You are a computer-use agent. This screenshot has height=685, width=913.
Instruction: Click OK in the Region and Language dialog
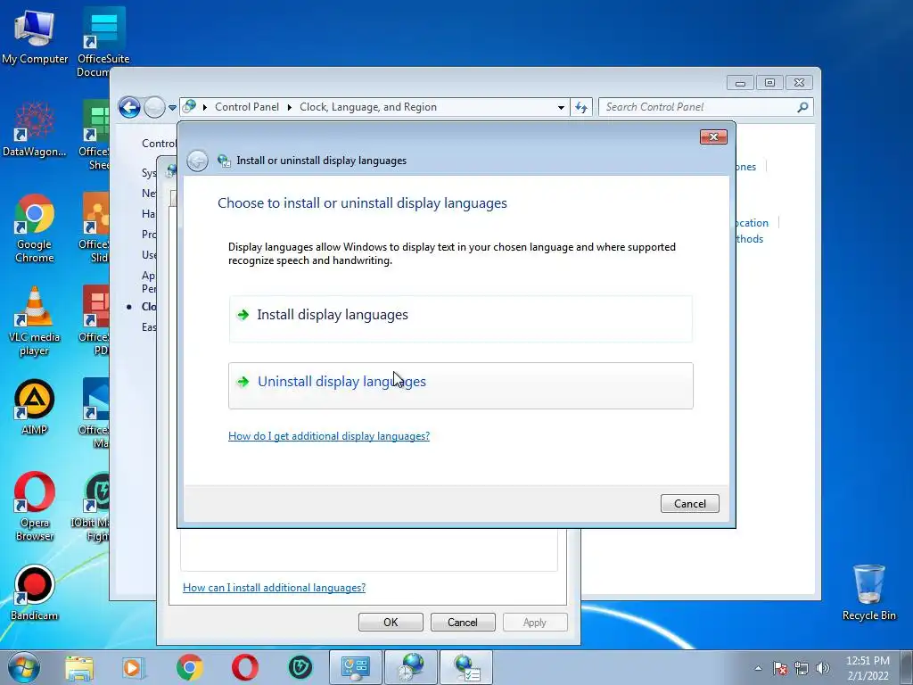pyautogui.click(x=391, y=622)
